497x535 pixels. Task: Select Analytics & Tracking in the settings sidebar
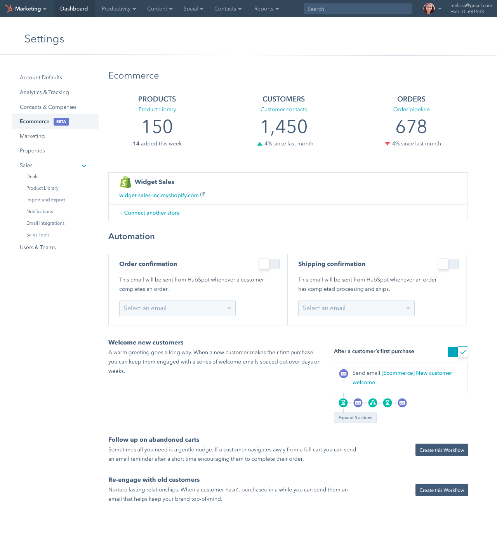click(44, 92)
